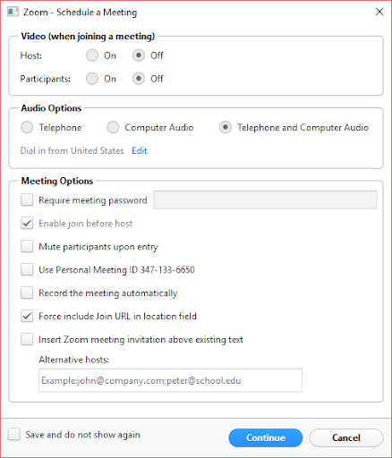Check Insert Zoom meeting invitation above text
This screenshot has width=392, height=458.
(27, 339)
